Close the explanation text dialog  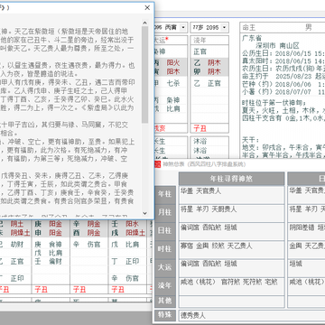click(x=147, y=8)
